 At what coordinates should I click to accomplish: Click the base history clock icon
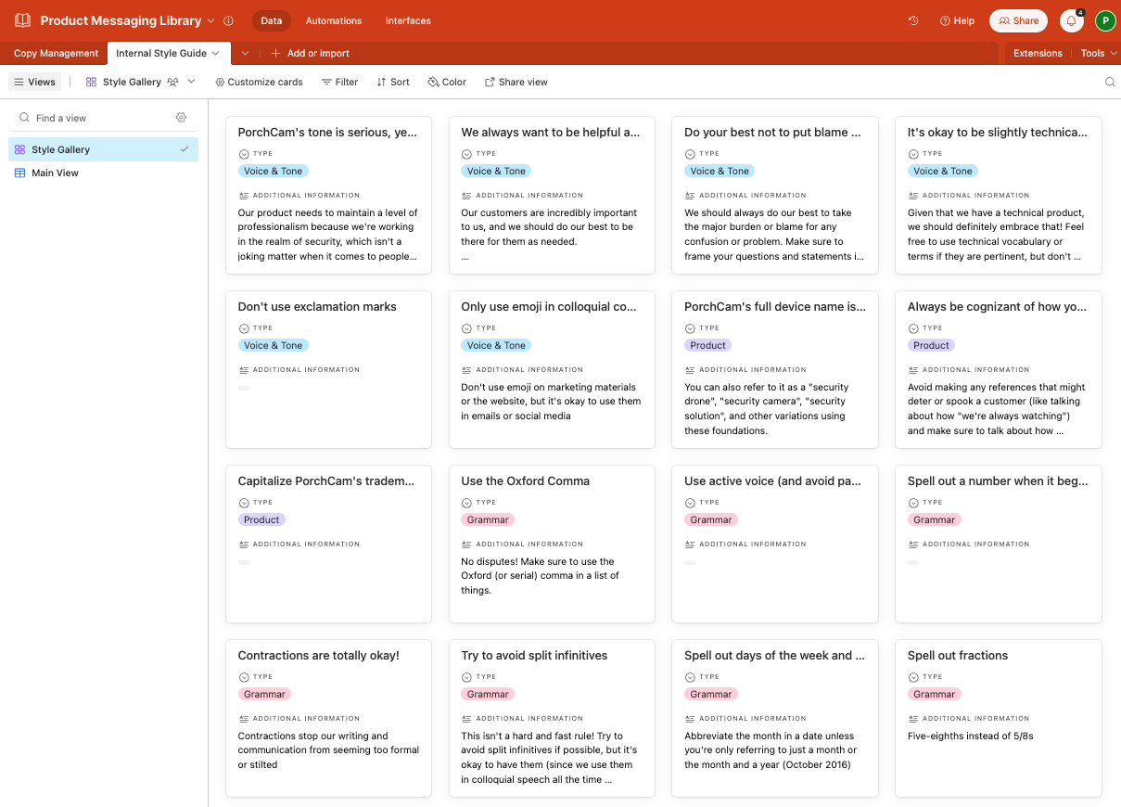pyautogui.click(x=913, y=20)
